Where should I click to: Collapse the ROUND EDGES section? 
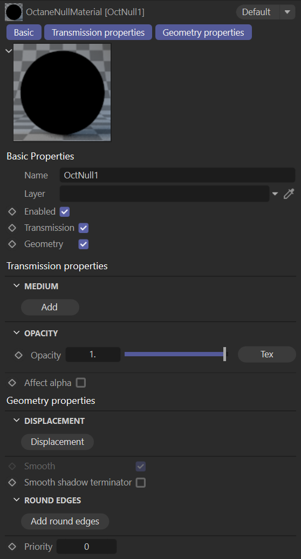pos(16,500)
